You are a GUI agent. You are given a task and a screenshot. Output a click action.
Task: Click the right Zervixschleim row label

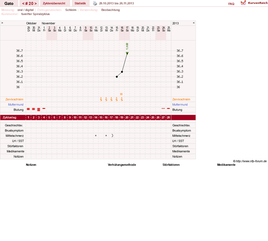[x=181, y=100]
